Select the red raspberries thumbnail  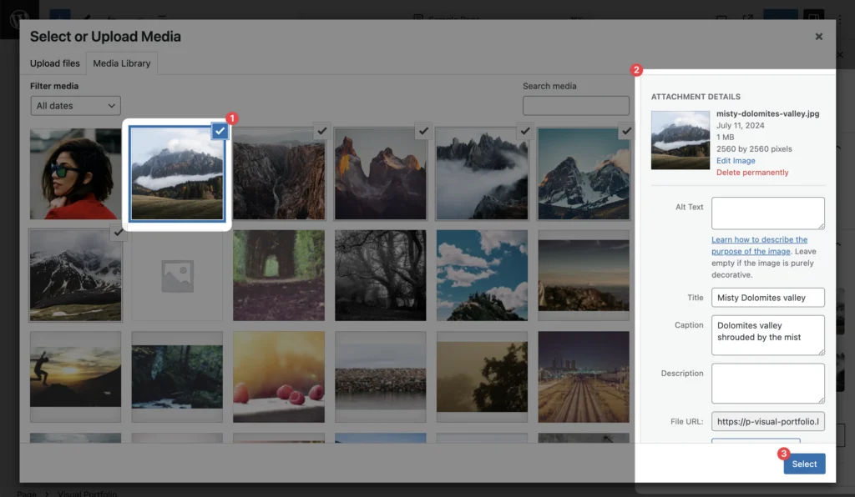pos(279,377)
